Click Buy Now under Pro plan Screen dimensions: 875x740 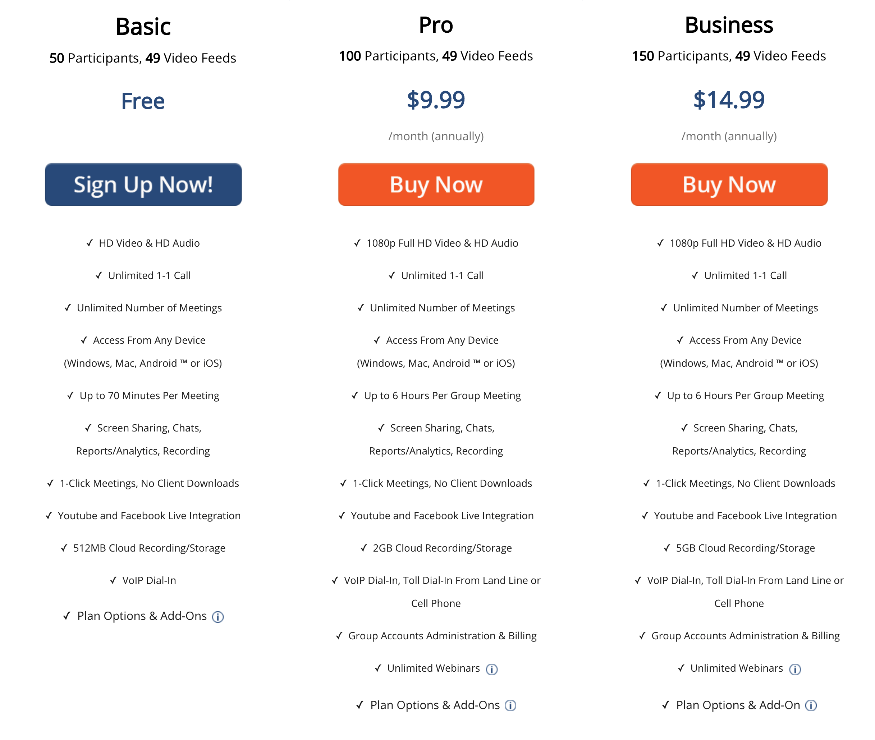[x=436, y=184]
